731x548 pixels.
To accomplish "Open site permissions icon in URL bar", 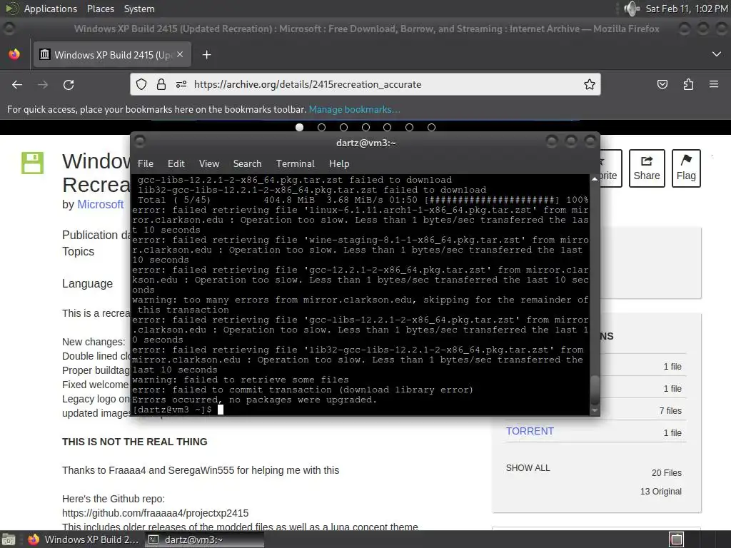I will (181, 84).
